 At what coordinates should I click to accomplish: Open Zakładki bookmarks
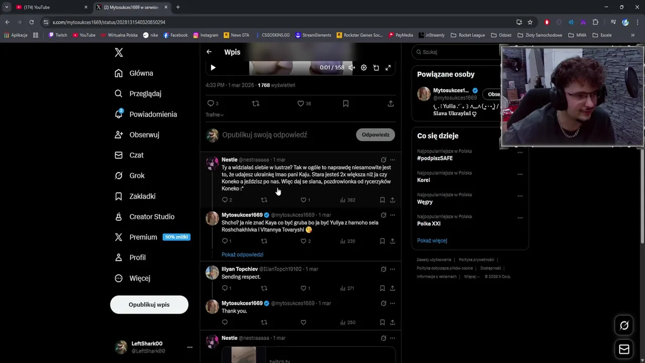tap(135, 196)
